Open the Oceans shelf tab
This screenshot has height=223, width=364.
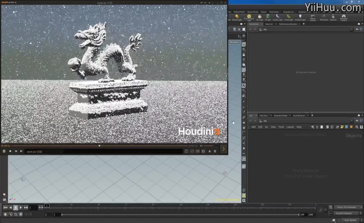point(263,12)
